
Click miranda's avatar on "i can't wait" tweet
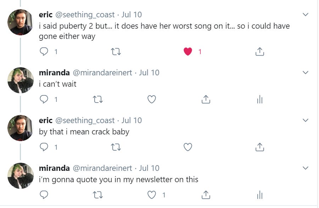(21, 80)
